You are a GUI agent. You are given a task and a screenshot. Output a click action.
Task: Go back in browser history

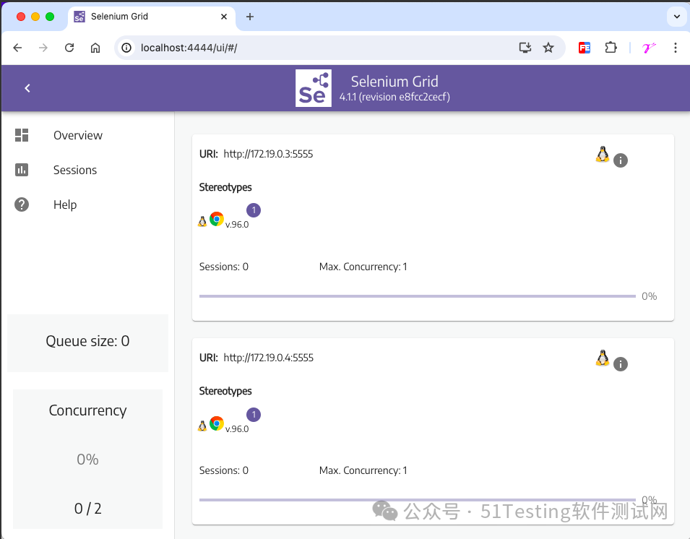coord(17,48)
